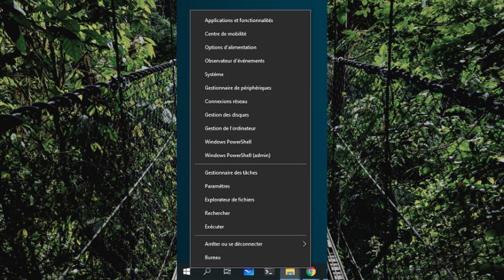504x280 pixels.
Task: Open 'Gestionnaire des tâches'
Action: [x=231, y=172]
